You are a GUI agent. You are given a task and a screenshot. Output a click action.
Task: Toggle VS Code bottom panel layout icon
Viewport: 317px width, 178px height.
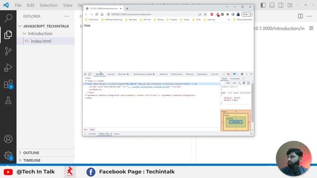click(x=272, y=5)
